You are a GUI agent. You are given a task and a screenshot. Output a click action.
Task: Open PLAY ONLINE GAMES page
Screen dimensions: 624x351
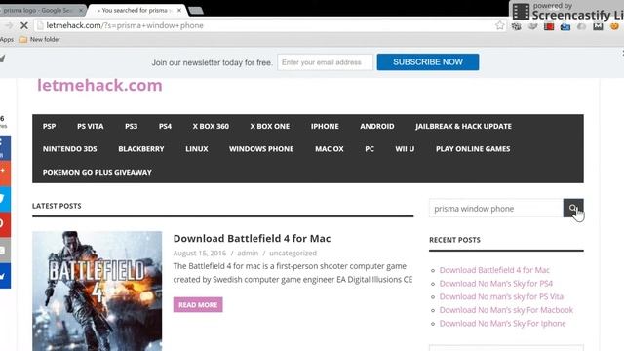click(x=473, y=149)
